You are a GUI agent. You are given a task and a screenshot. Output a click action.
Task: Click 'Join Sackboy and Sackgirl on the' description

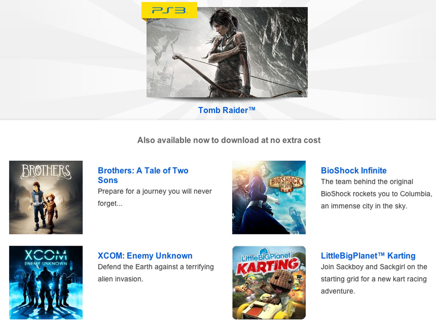pos(374,279)
